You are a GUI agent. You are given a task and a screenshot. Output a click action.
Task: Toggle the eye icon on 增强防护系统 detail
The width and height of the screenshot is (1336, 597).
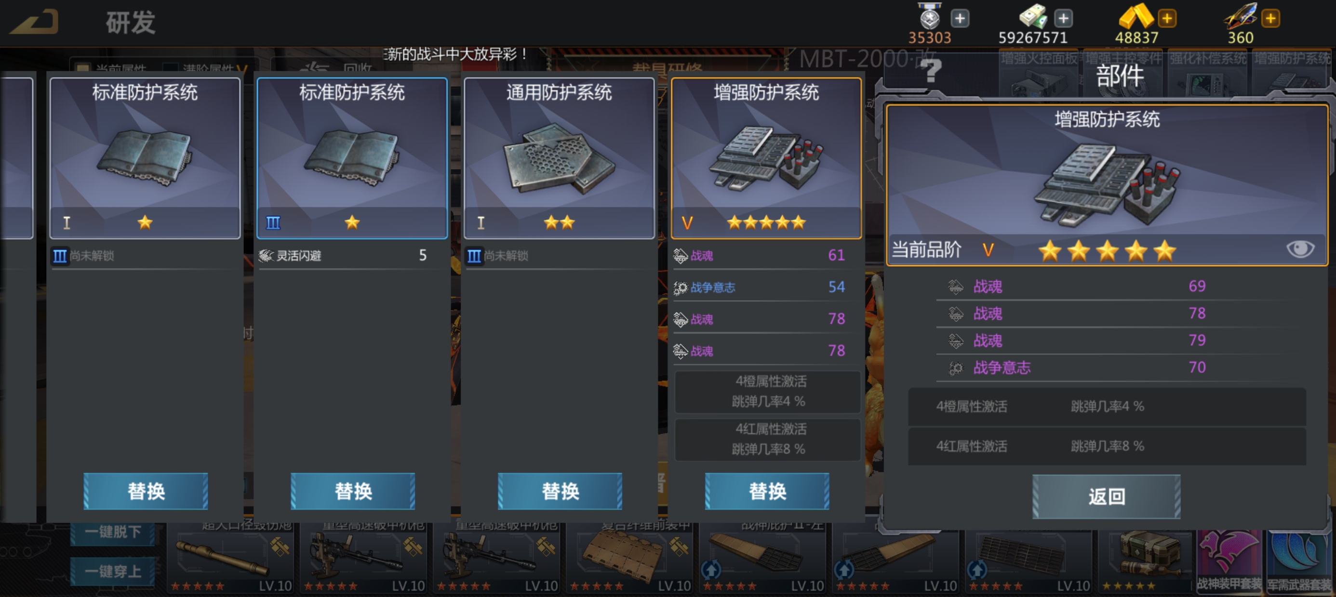1300,249
